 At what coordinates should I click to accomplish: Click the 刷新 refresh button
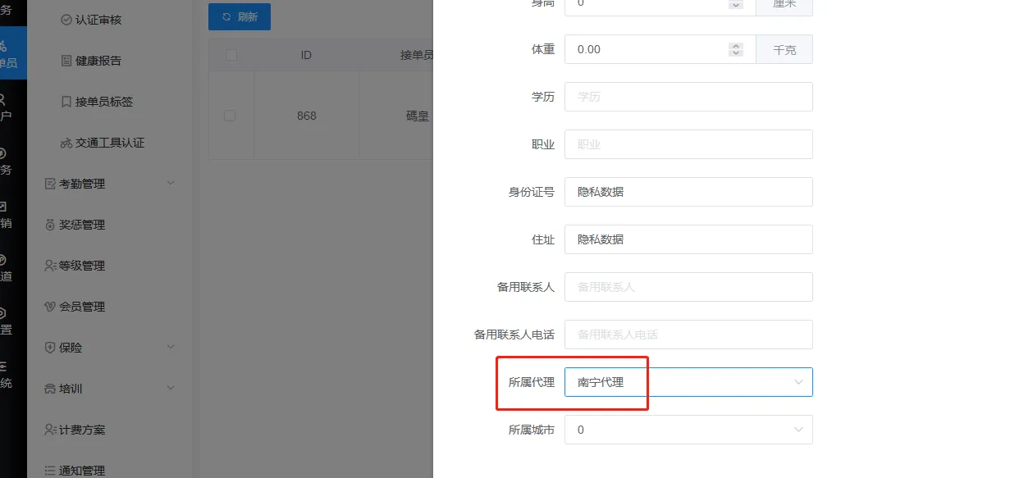pos(240,17)
